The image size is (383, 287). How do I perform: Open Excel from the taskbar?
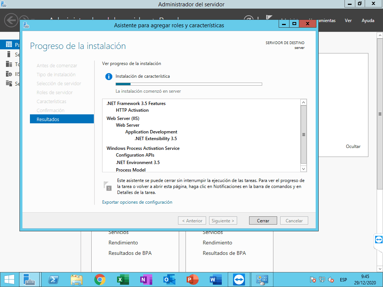tap(123, 280)
